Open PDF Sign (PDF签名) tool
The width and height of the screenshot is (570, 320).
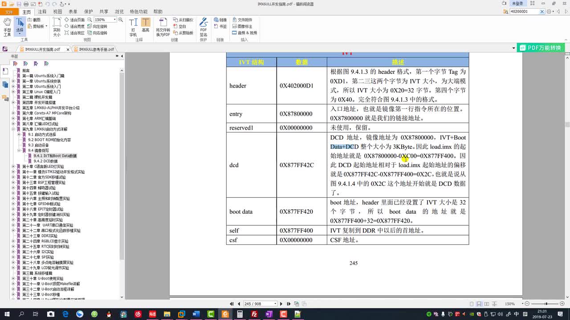[204, 27]
